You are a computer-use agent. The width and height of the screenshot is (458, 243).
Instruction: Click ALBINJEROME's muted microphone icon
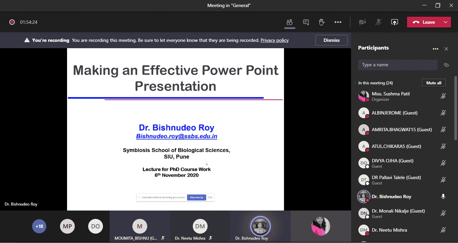443,113
